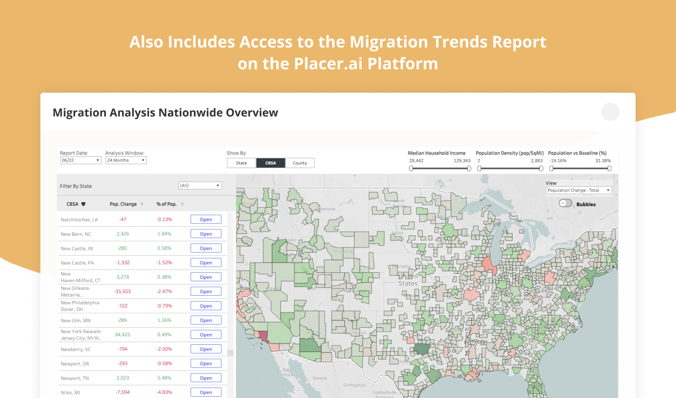This screenshot has width=676, height=398.
Task: Click the CBSA table scrollbar thumb
Action: 230,353
